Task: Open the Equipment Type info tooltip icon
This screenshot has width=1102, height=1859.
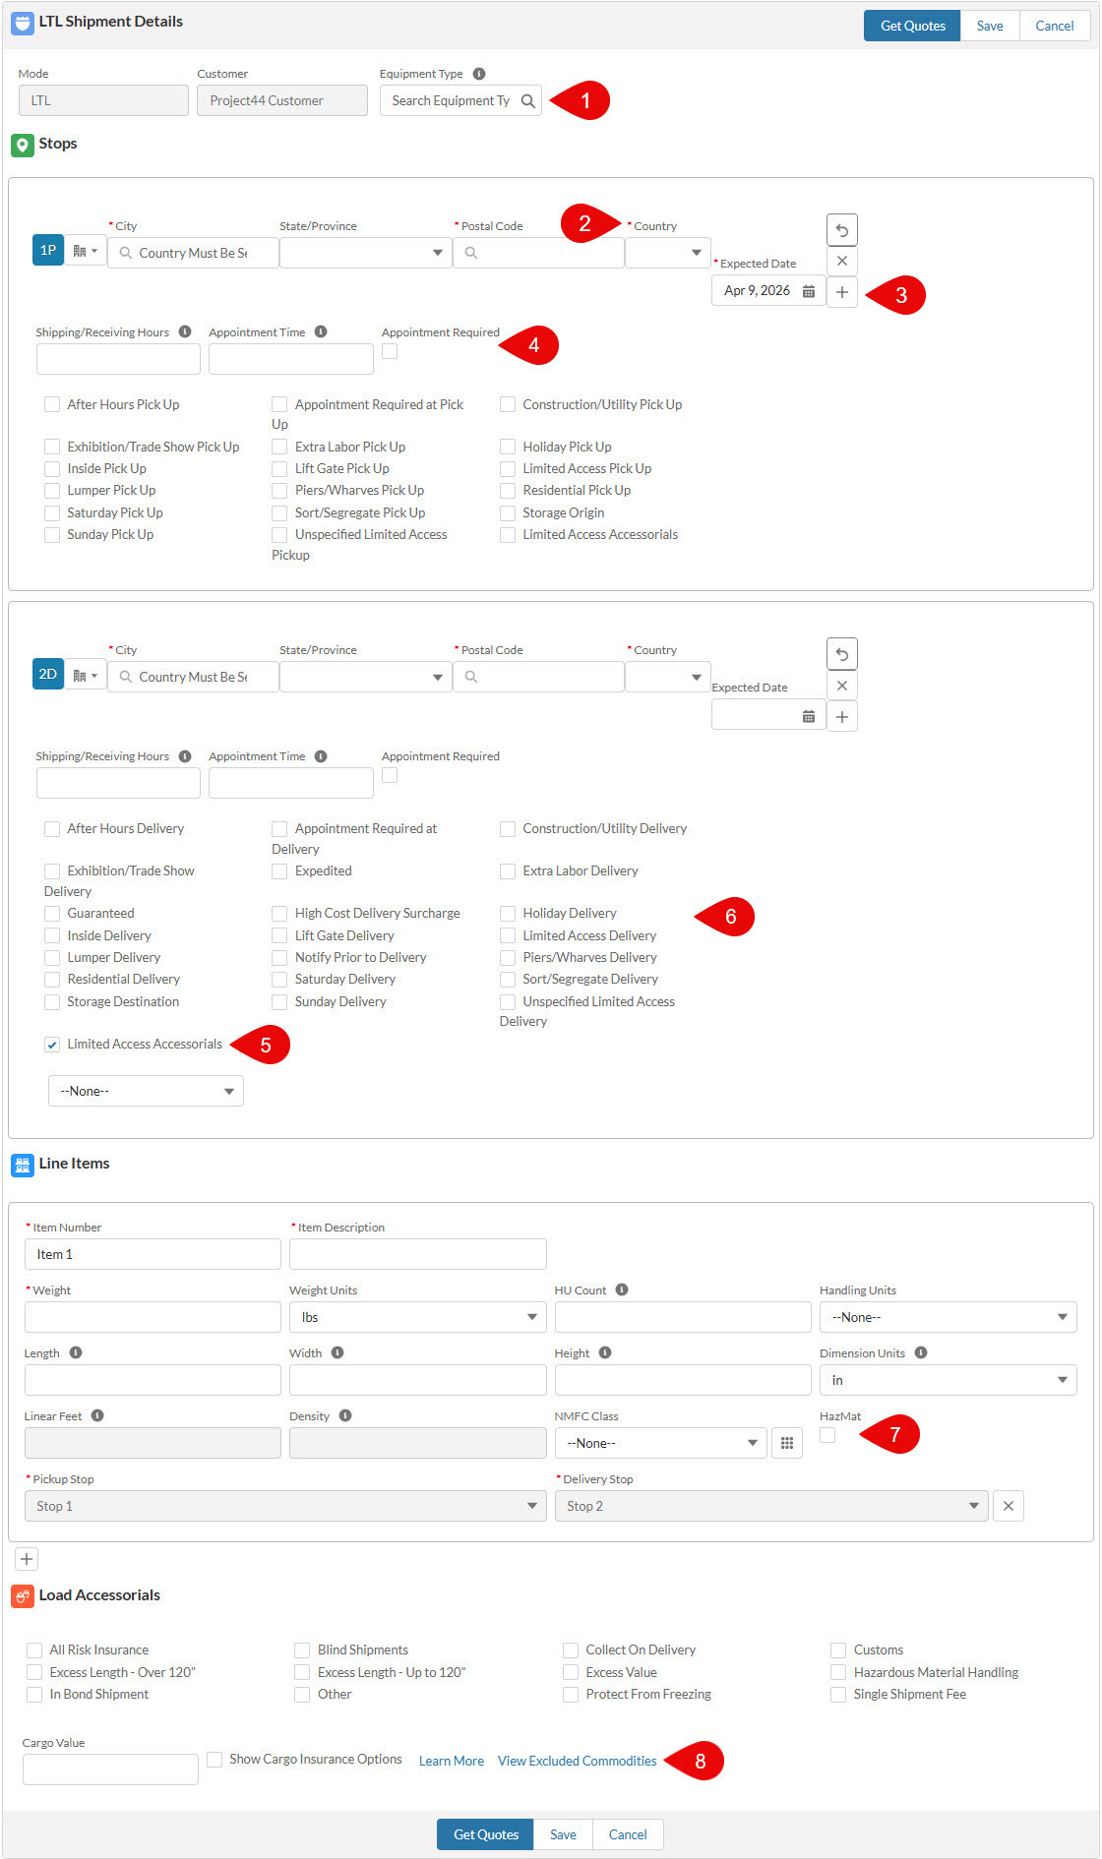Action: [479, 74]
